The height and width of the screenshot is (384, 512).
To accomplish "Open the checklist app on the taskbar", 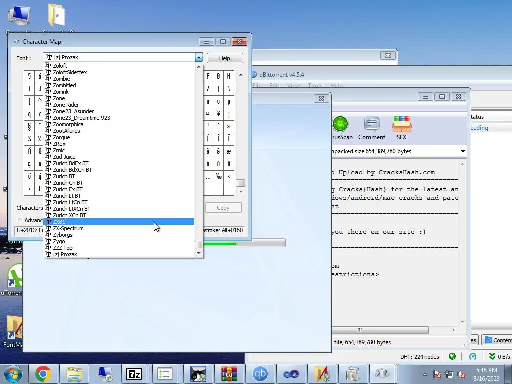I will [x=165, y=374].
